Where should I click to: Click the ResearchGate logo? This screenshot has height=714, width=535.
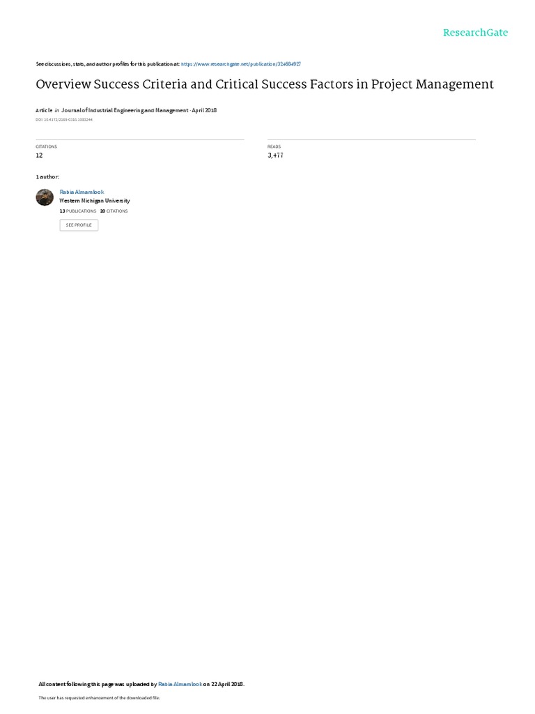coord(475,33)
